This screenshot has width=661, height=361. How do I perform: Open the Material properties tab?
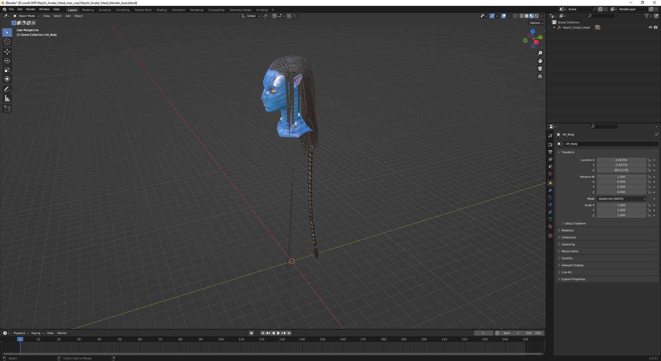tap(550, 226)
